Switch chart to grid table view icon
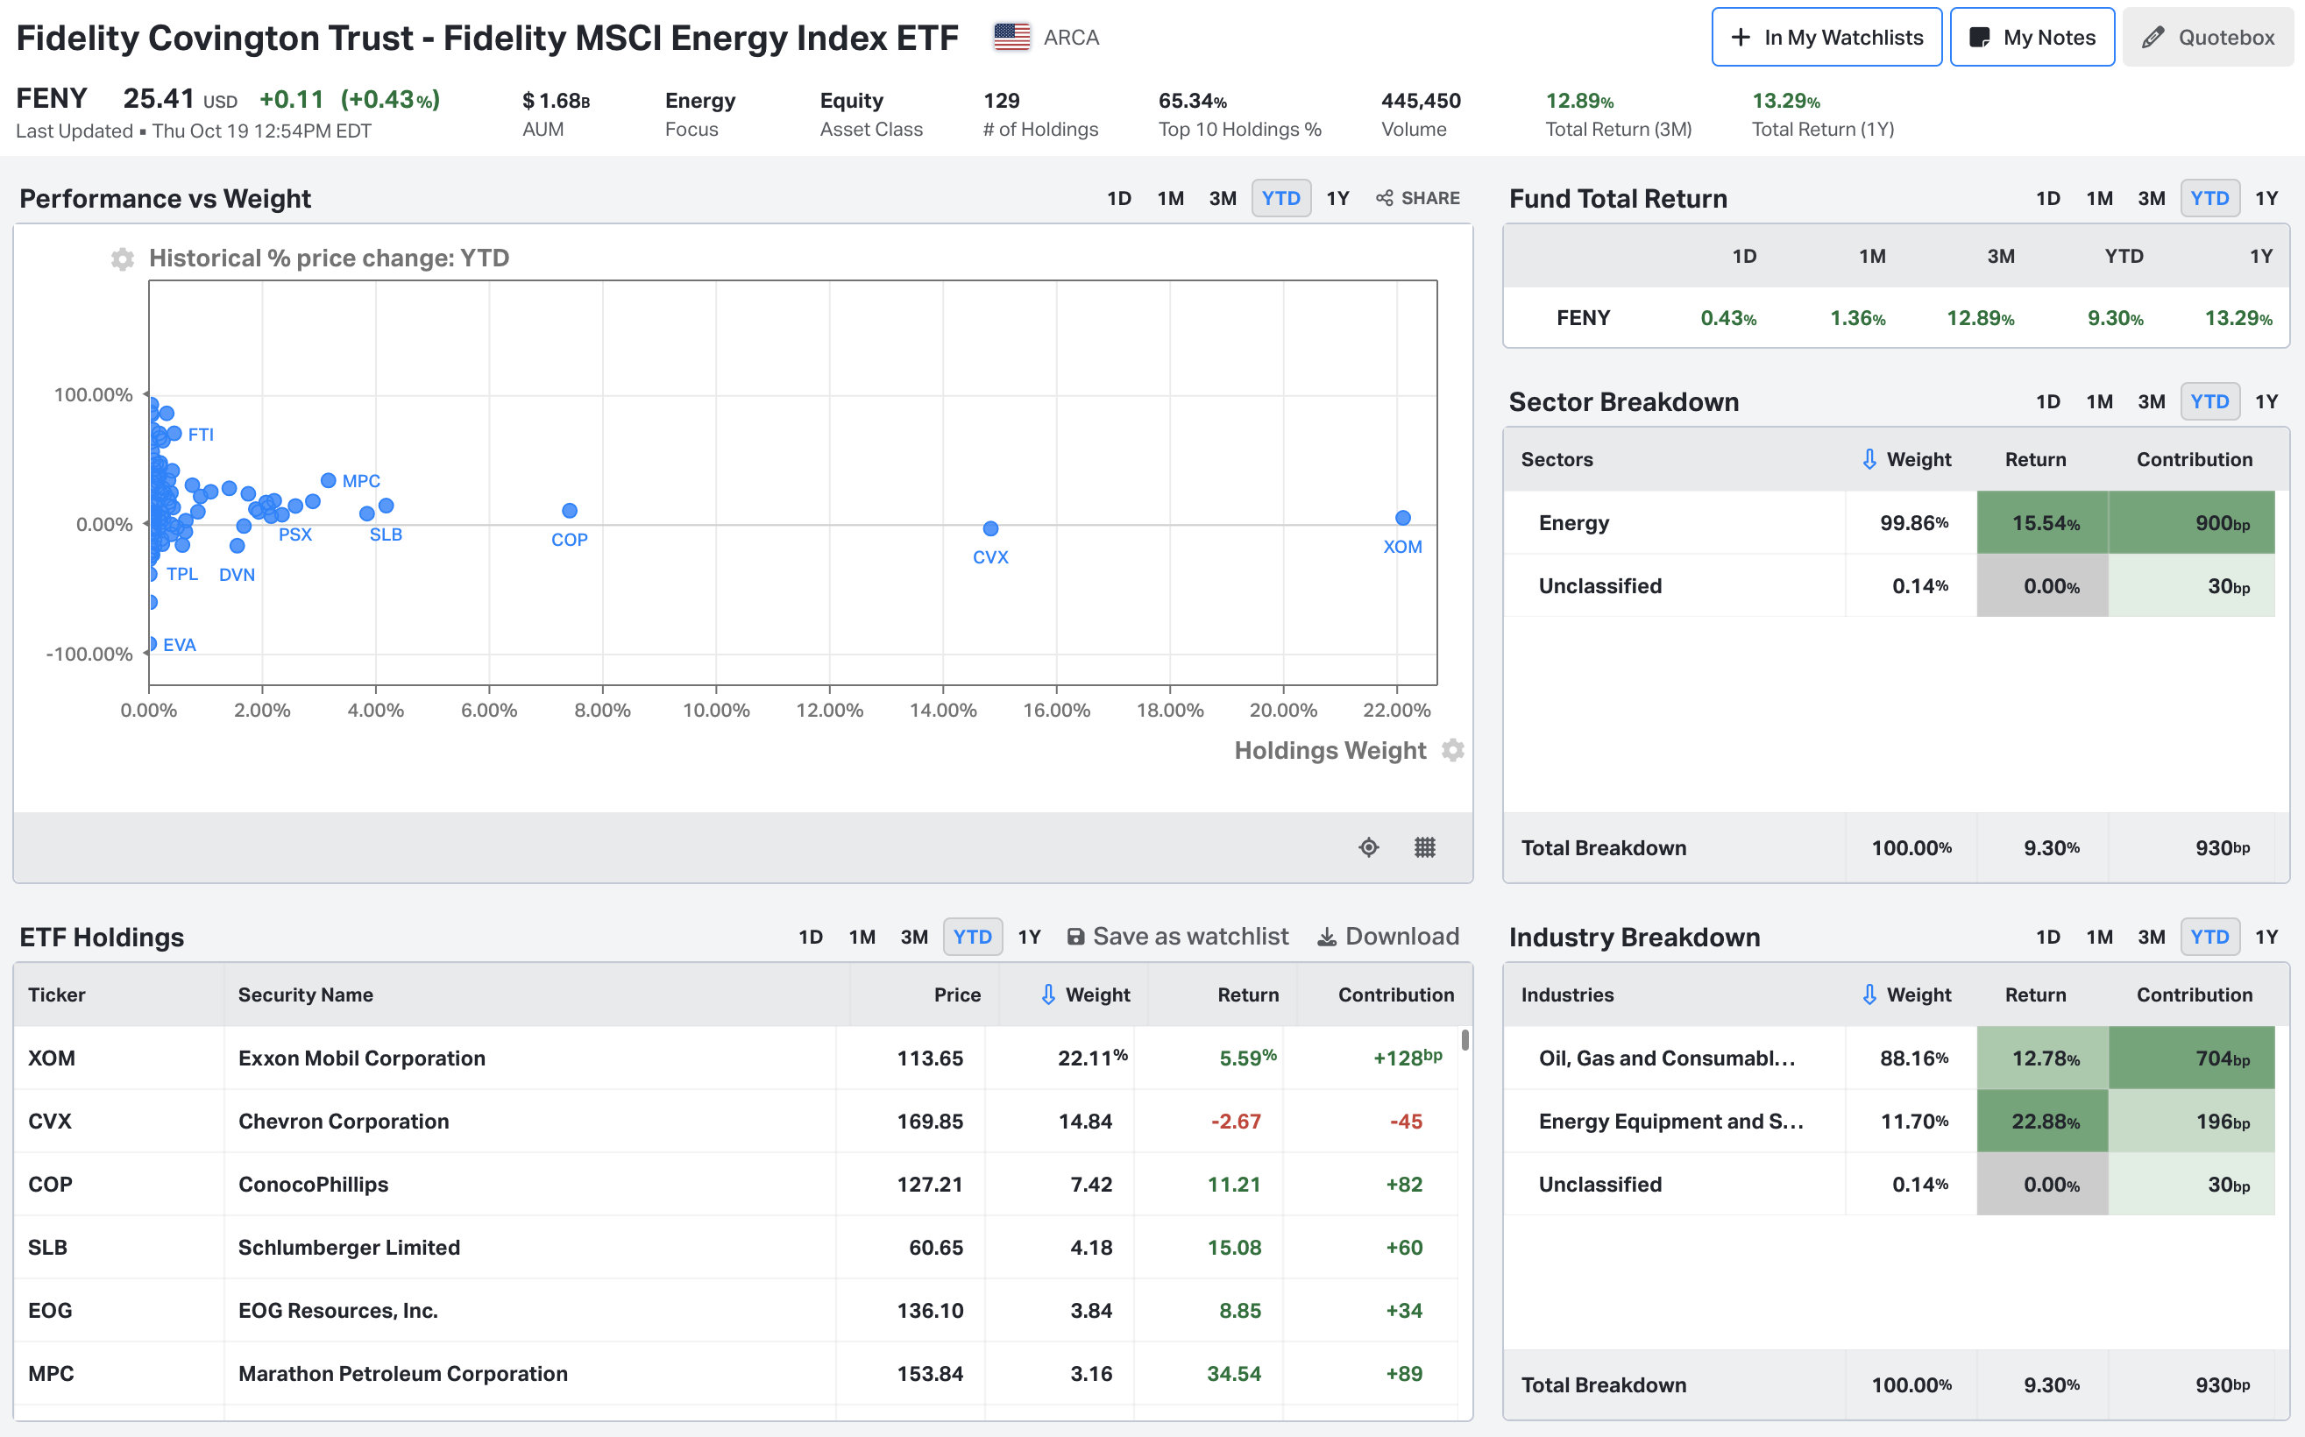2305x1437 pixels. 1425,846
